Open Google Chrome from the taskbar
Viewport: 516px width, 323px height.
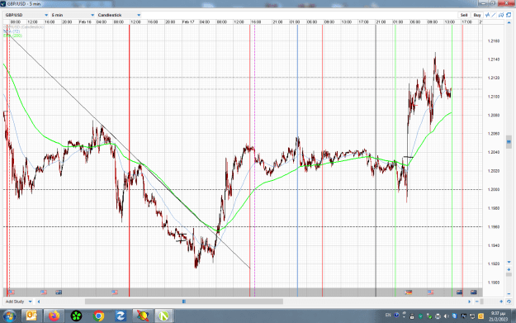[98, 316]
